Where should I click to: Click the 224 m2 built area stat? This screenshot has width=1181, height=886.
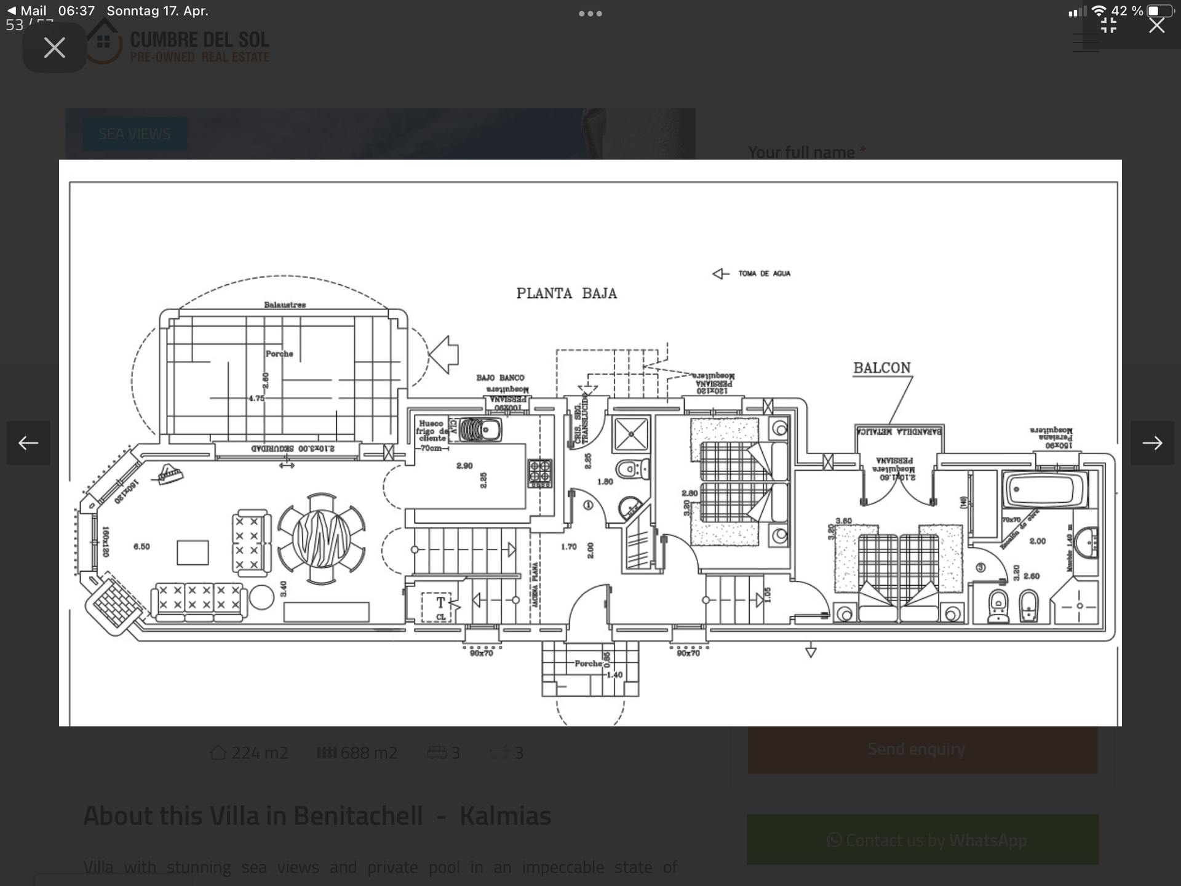pos(249,752)
